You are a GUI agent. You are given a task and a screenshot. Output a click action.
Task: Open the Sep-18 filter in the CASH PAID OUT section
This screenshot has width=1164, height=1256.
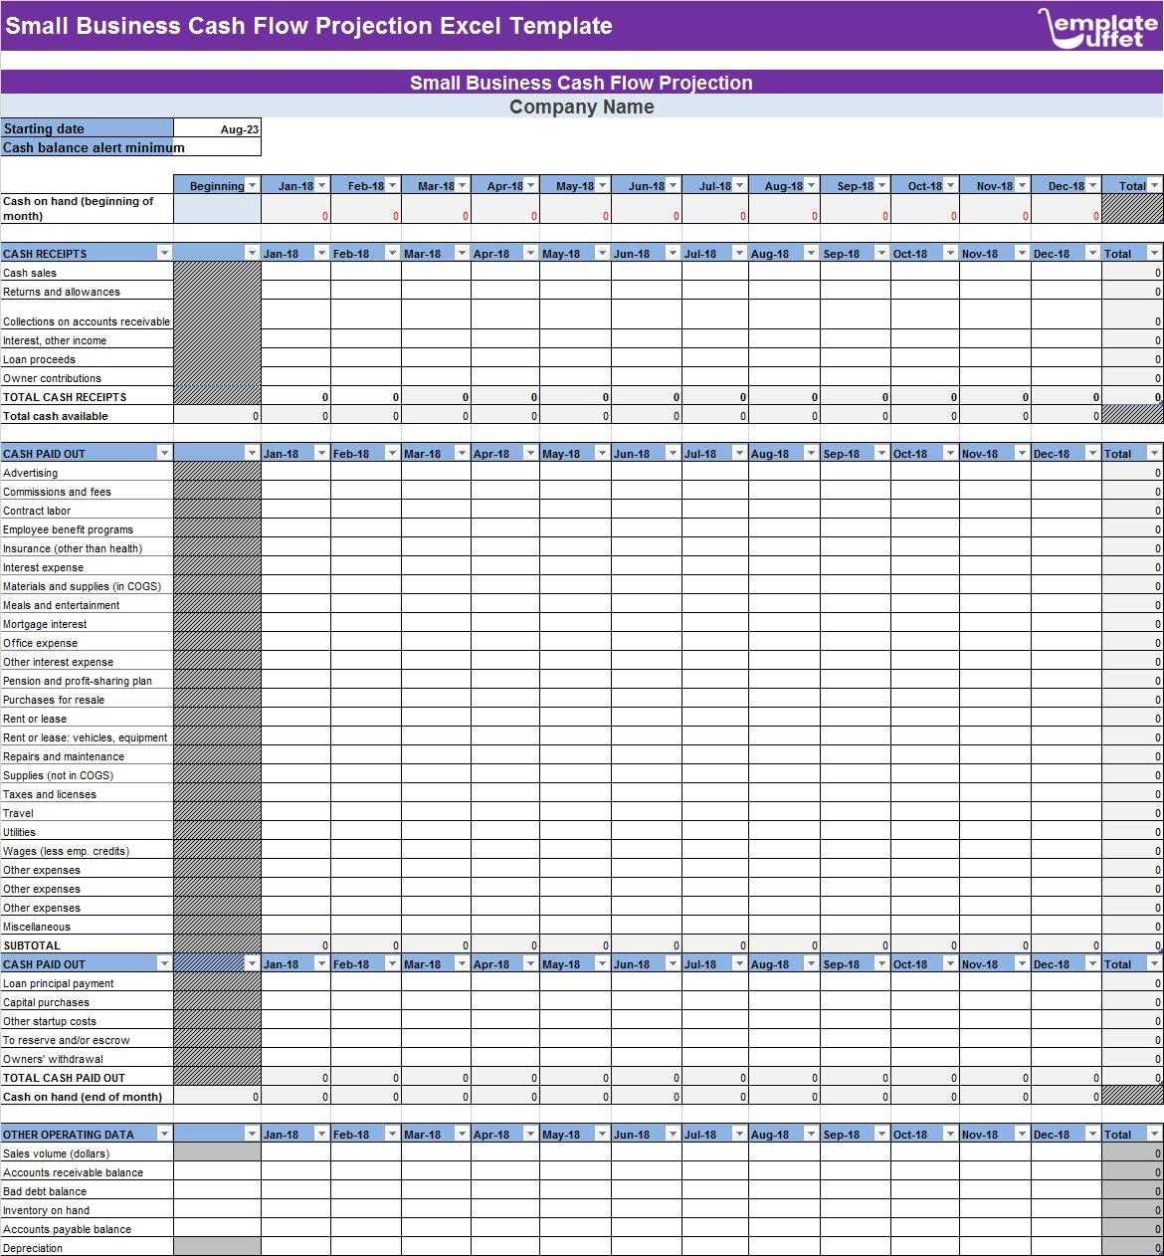pos(880,963)
